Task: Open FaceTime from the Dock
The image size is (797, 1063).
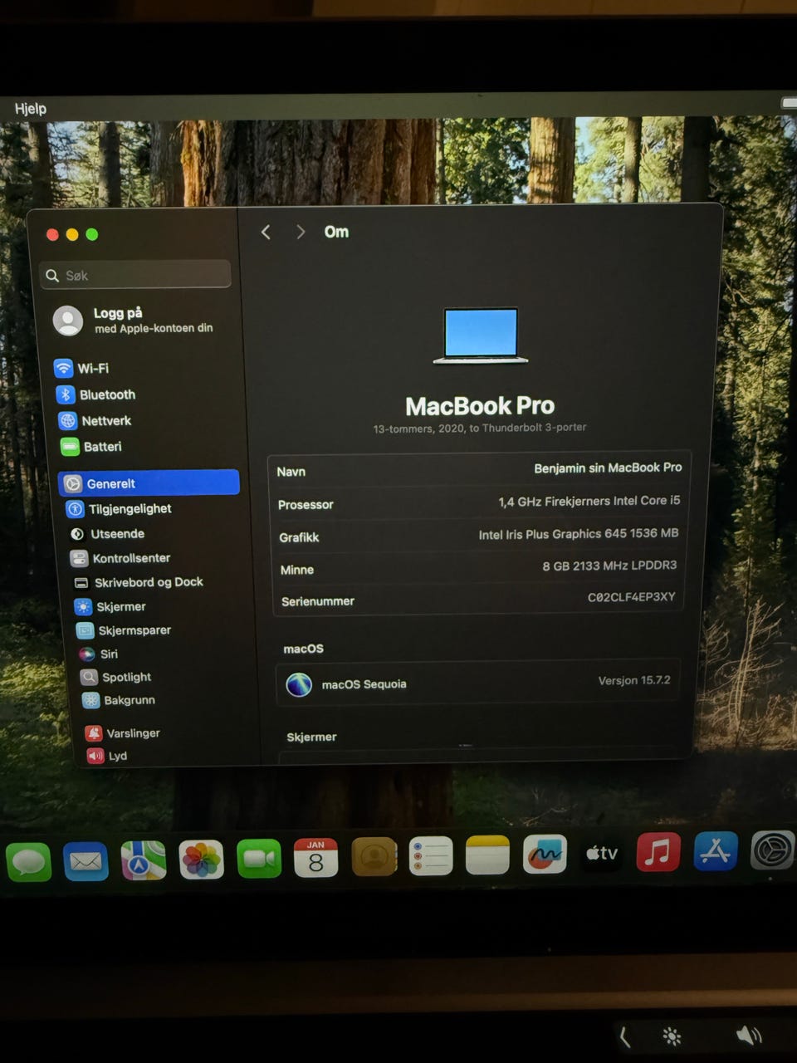Action: coord(259,858)
